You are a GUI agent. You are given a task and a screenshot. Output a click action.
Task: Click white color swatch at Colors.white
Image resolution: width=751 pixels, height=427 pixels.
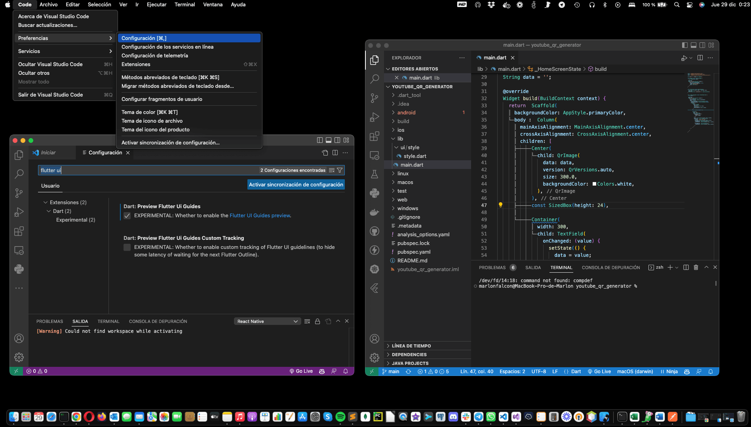[x=594, y=184]
